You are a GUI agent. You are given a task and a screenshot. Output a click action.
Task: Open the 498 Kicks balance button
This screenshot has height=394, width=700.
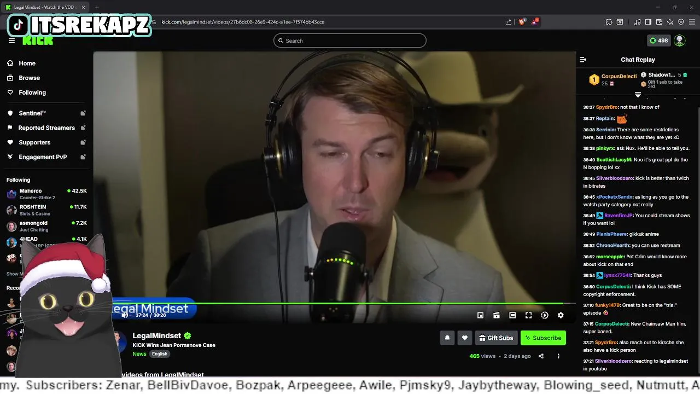[658, 40]
